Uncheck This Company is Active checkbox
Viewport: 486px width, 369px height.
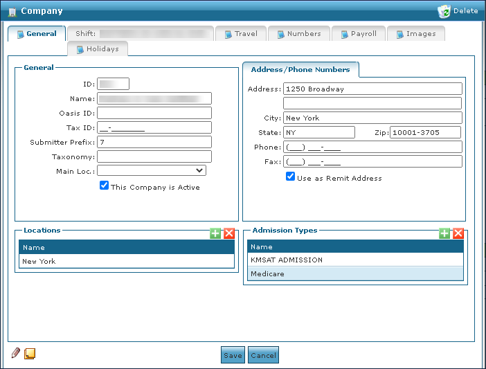click(x=104, y=186)
